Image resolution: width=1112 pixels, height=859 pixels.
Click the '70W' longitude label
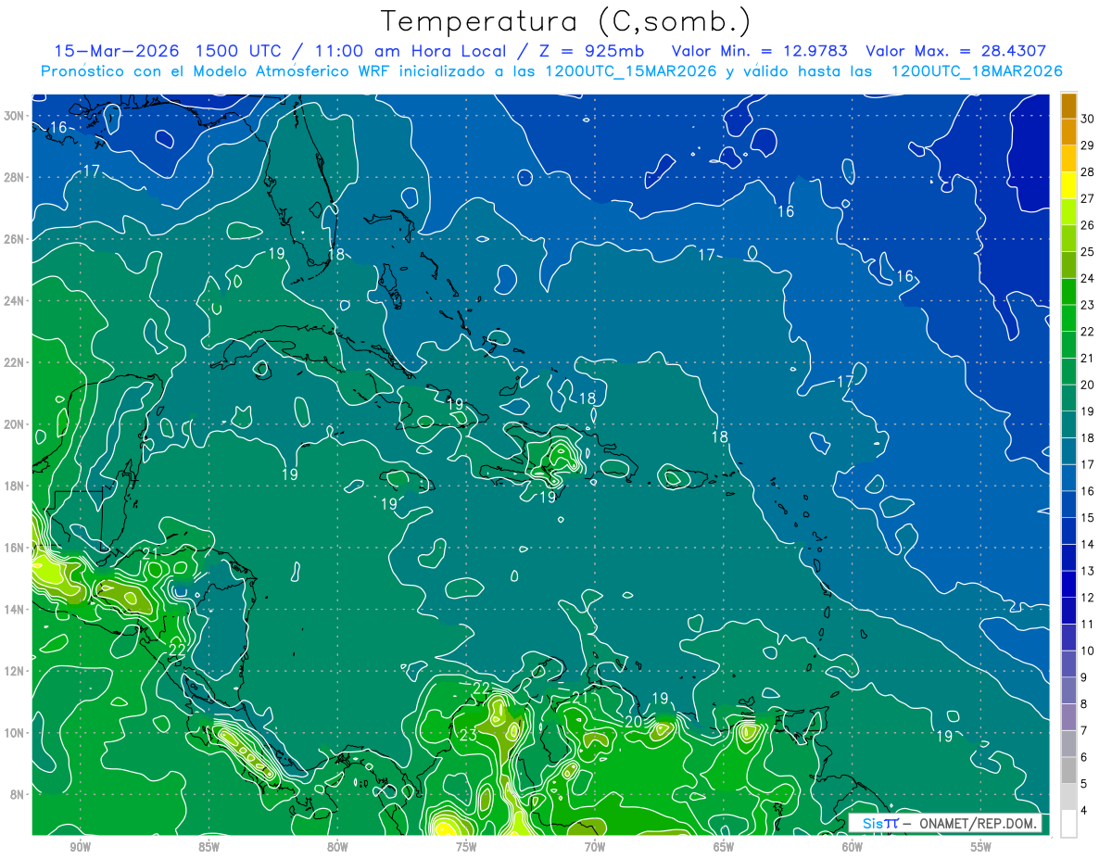[595, 847]
